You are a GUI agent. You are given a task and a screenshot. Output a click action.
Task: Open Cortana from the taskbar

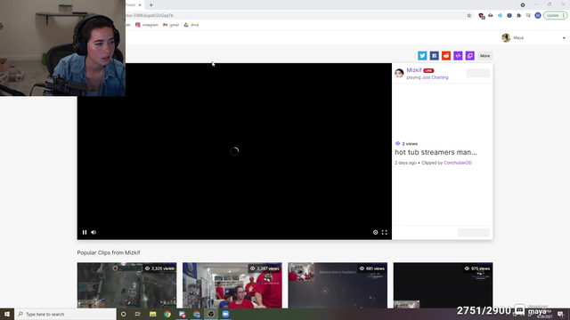click(123, 314)
